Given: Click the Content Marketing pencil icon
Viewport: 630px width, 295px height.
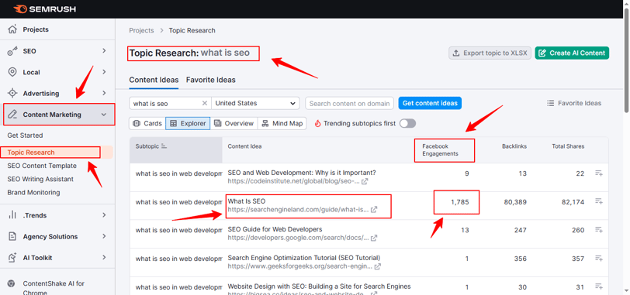Looking at the screenshot, I should (x=13, y=115).
